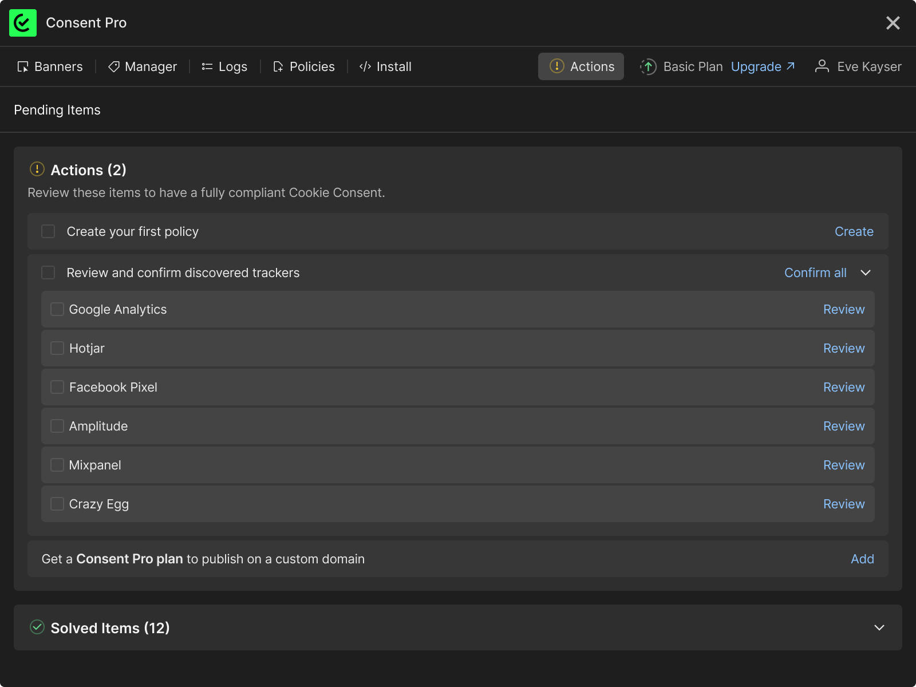Click Add for custom domain plan

862,559
